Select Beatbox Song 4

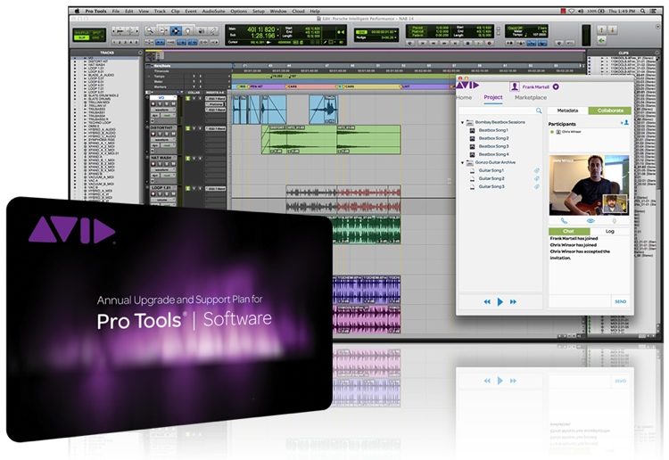click(493, 154)
